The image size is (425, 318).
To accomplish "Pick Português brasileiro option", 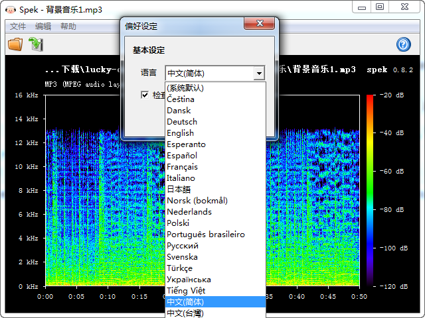I will pyautogui.click(x=215, y=235).
